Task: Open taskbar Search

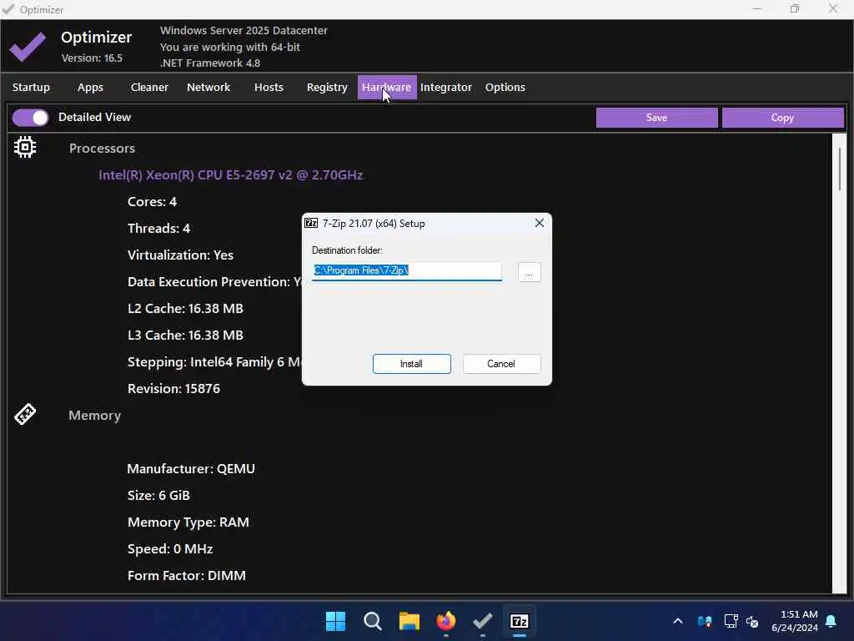Action: [x=373, y=621]
